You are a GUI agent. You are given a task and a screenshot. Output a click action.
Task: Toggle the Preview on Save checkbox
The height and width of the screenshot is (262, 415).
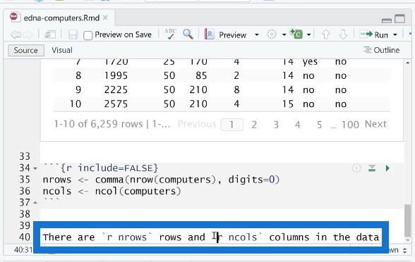click(88, 35)
